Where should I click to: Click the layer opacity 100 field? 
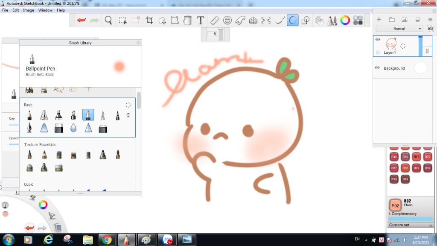click(x=430, y=29)
